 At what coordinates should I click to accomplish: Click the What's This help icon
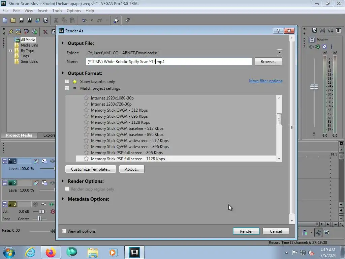[127, 20]
